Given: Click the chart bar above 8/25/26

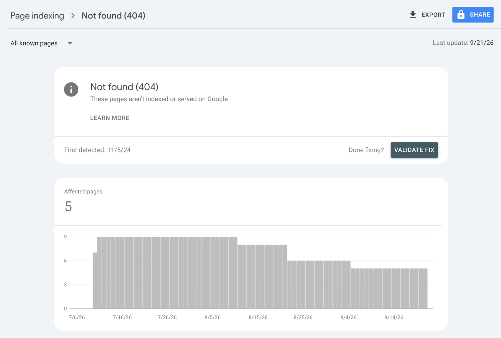Looking at the screenshot, I should pos(303,284).
